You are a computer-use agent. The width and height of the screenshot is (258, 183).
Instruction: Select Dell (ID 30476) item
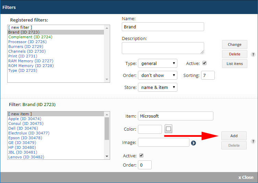coord(56,128)
